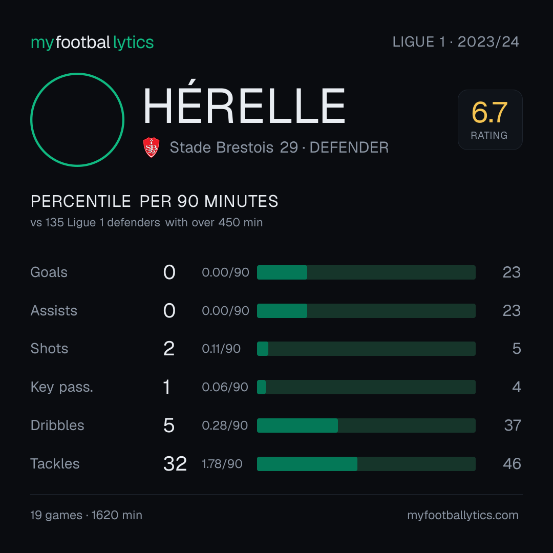Screen dimensions: 553x553
Task: Click the Goals percentile bar
Action: tap(366, 272)
